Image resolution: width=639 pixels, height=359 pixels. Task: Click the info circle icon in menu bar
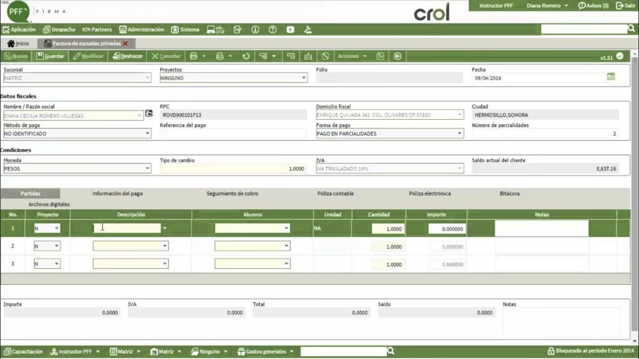255,29
